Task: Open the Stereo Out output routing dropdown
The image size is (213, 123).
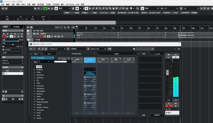Action: click(98, 49)
